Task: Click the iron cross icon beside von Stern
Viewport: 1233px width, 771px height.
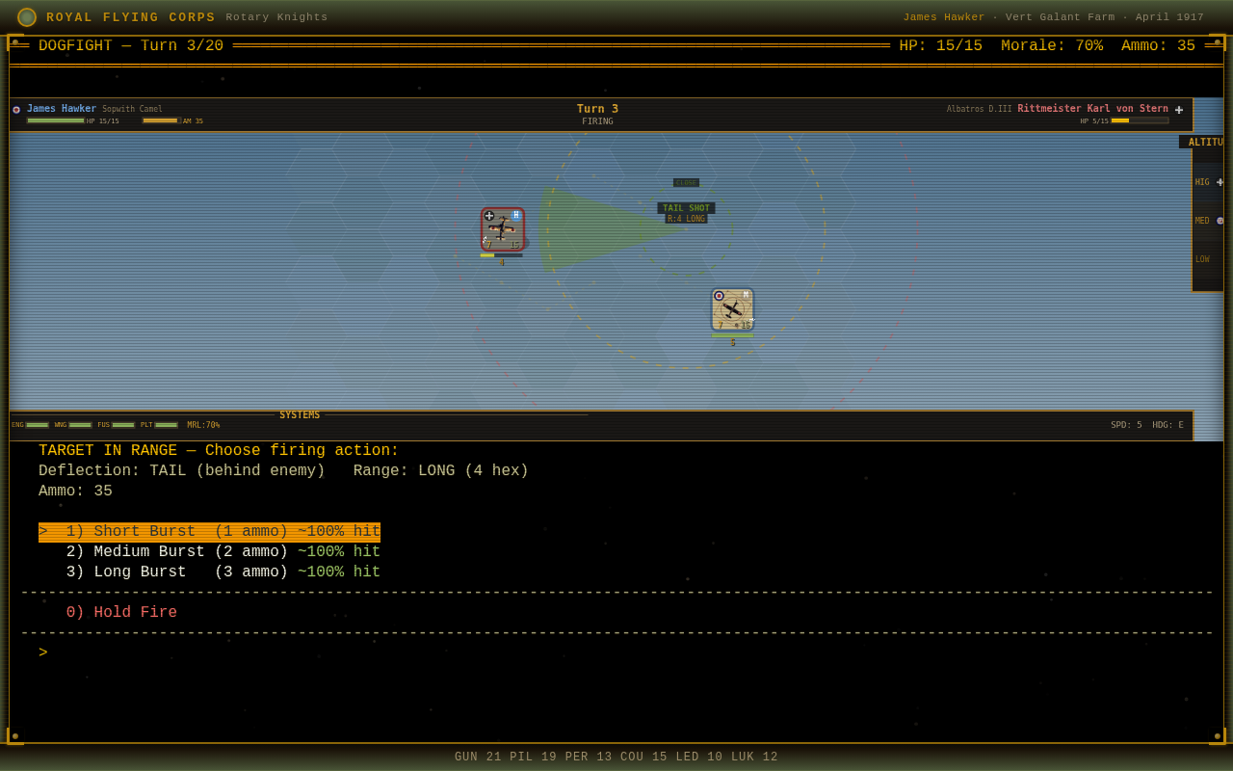Action: (x=1179, y=110)
